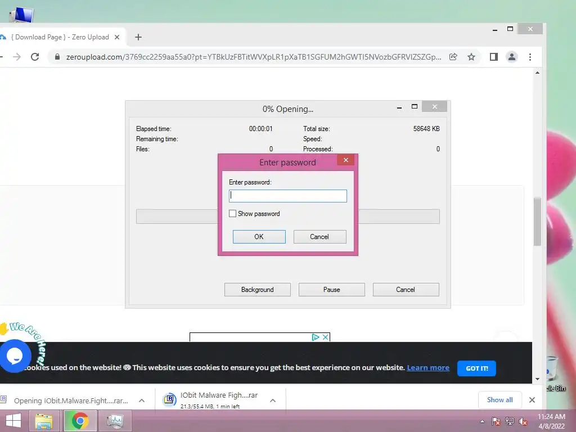Viewport: 576px width, 432px height.
Task: Send extraction to Background
Action: click(258, 290)
